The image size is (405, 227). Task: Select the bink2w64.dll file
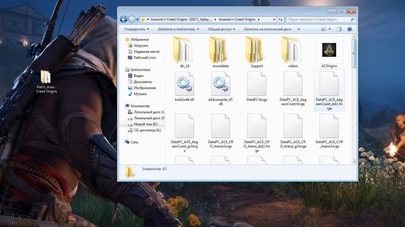(x=184, y=86)
